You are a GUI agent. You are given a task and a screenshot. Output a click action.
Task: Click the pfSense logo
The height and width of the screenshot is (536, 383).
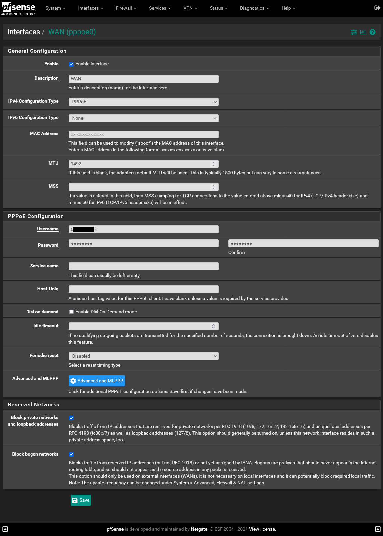pos(19,8)
